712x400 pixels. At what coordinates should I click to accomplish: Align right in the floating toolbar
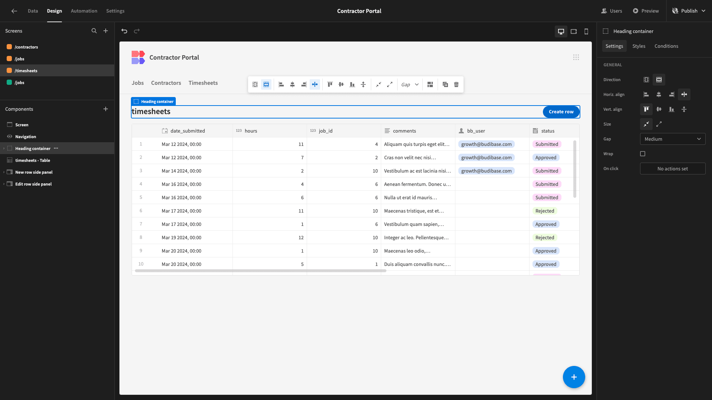click(304, 85)
